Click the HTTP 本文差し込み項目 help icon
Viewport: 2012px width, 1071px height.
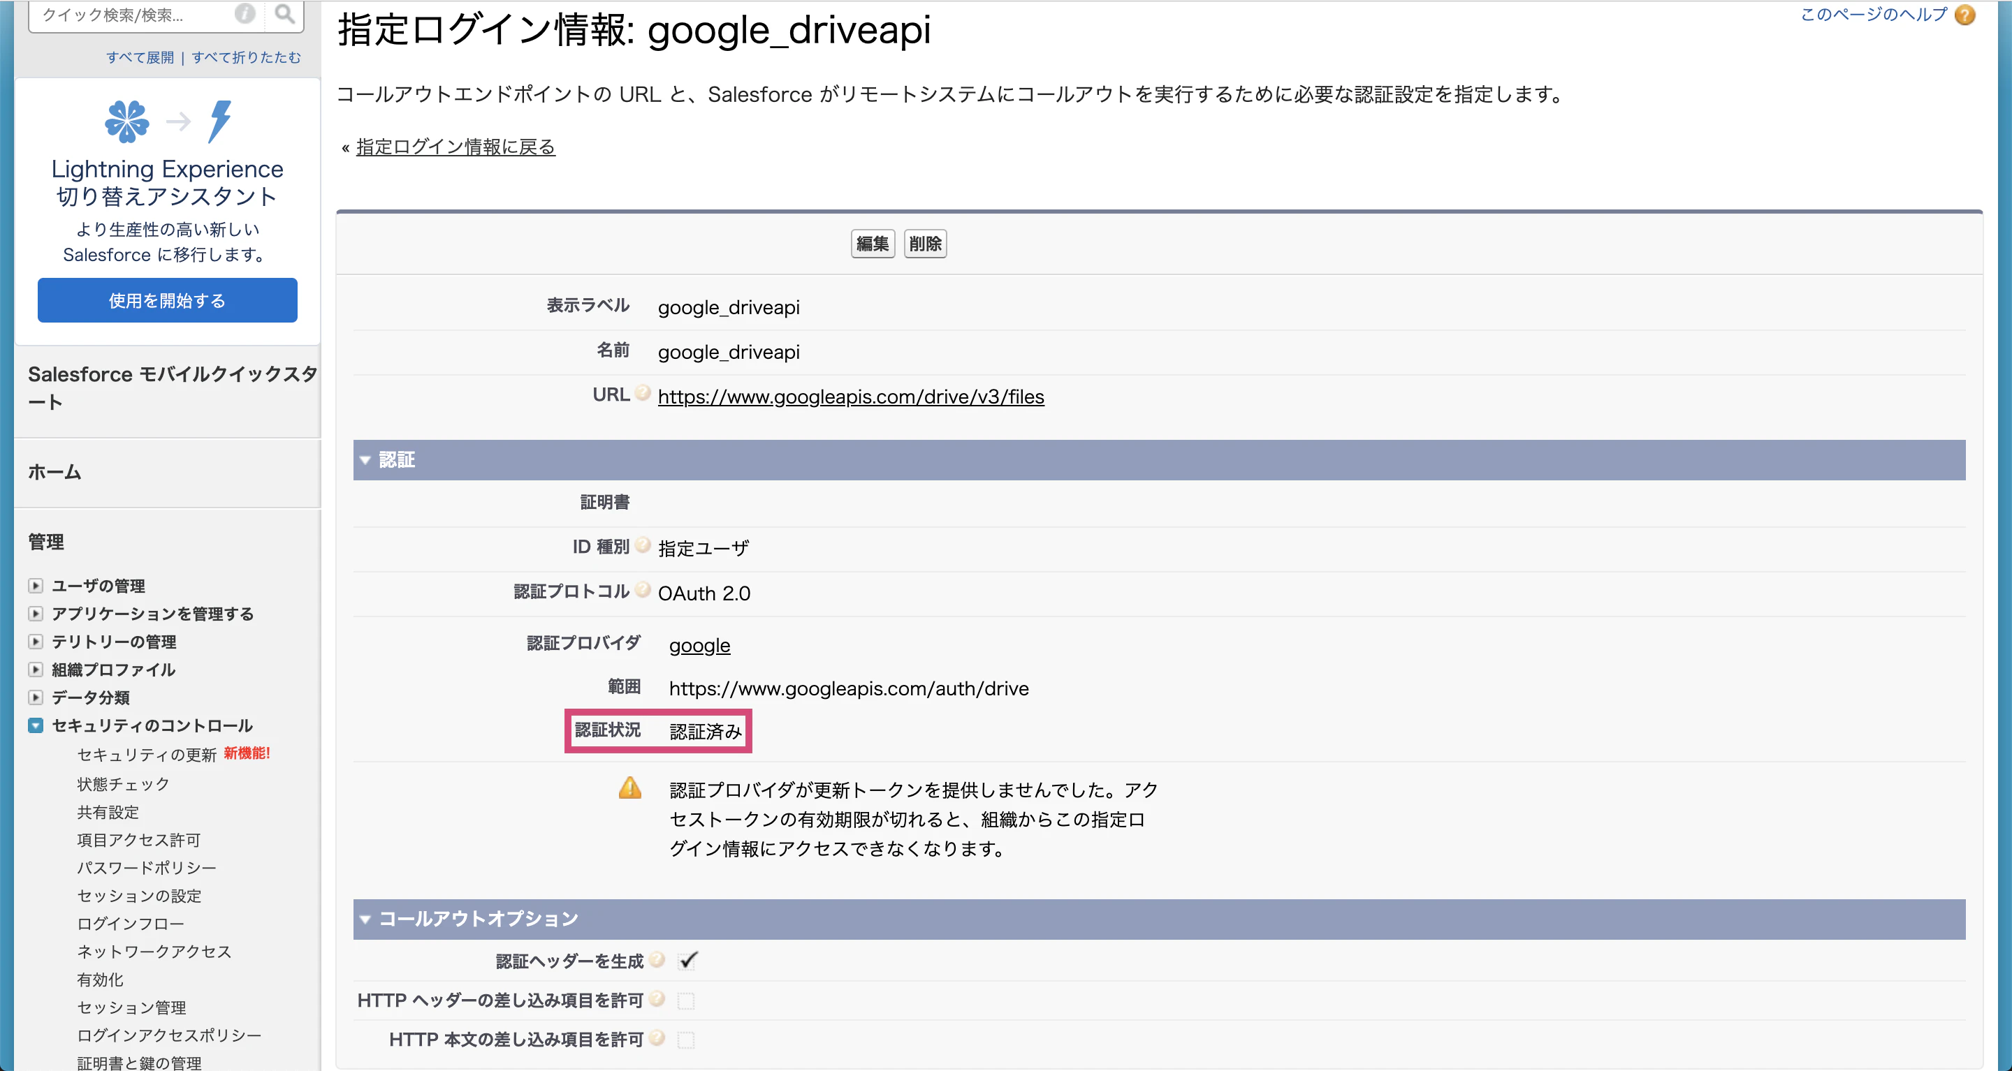click(x=657, y=1037)
